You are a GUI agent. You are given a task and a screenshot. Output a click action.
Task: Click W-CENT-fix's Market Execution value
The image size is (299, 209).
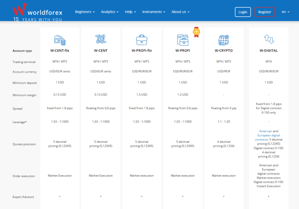point(60,176)
